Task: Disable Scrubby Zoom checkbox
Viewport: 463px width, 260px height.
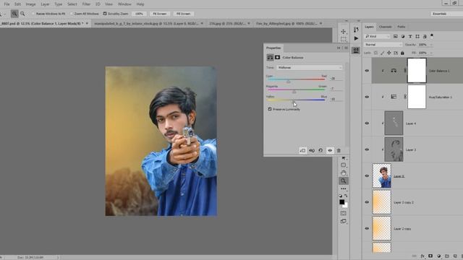Action: click(x=105, y=14)
